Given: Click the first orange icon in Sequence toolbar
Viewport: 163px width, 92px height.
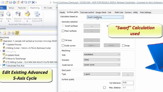Looking at the screenshot, I should coord(5,33).
